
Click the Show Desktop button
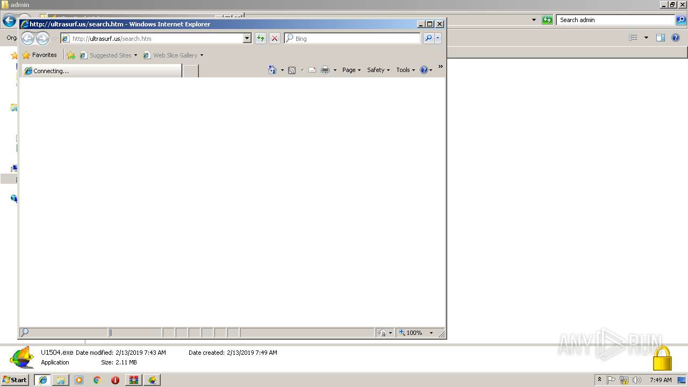[682, 380]
